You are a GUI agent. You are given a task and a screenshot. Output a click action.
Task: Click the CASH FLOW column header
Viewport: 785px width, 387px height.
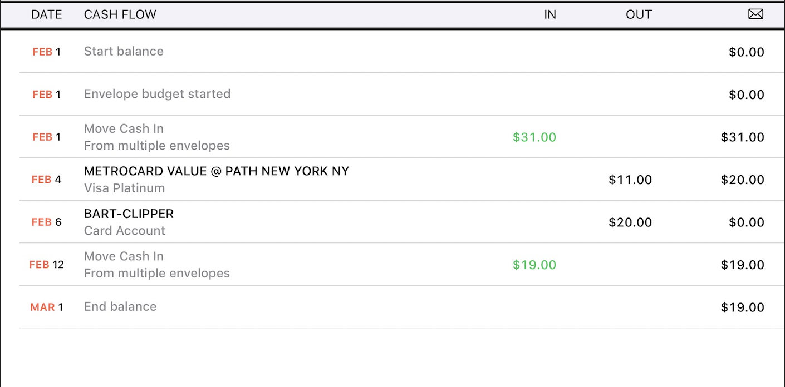pyautogui.click(x=120, y=15)
